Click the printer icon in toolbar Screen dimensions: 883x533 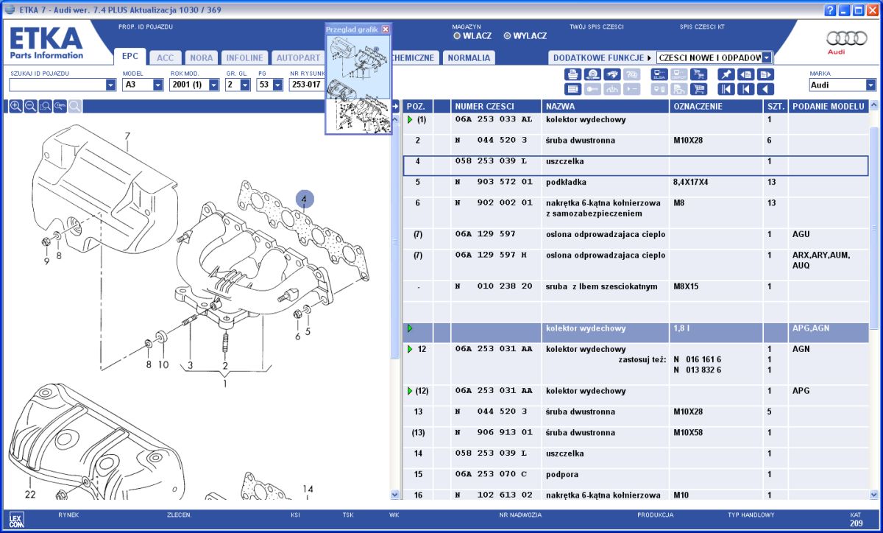coord(572,74)
